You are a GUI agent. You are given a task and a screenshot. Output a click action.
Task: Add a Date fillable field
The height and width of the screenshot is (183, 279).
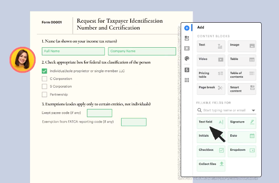(242, 136)
